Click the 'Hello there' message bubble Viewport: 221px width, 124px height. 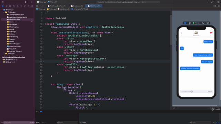pos(208,42)
